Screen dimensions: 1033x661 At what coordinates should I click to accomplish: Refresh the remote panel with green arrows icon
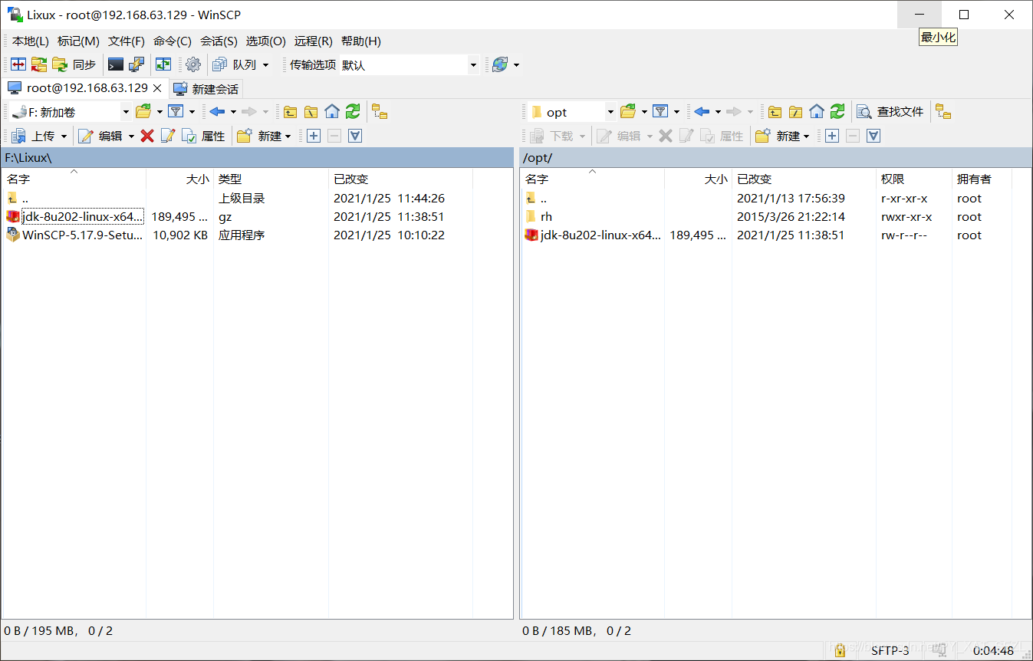pyautogui.click(x=837, y=112)
